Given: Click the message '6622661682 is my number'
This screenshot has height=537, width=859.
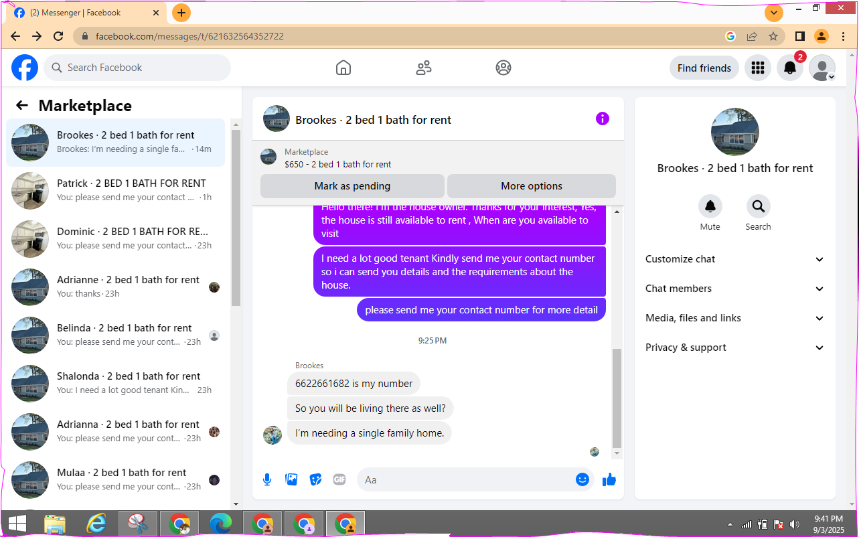Looking at the screenshot, I should pos(354,384).
